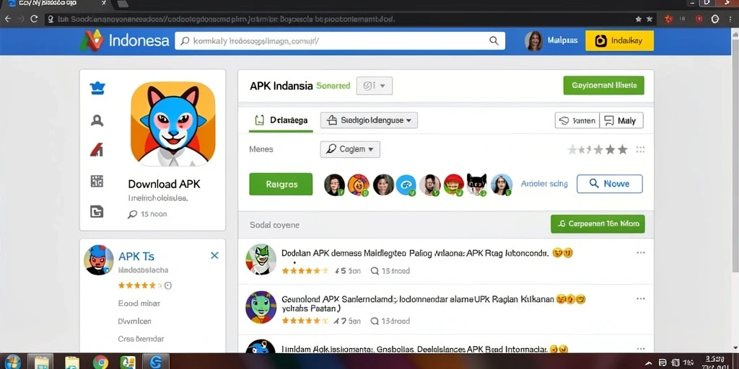Open the Windows Start button
739x369 pixels.
coord(13,362)
